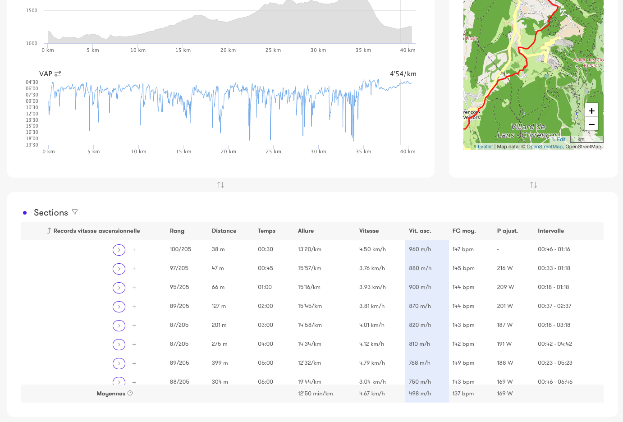Click the reorder arrows below the map panel

pyautogui.click(x=533, y=185)
